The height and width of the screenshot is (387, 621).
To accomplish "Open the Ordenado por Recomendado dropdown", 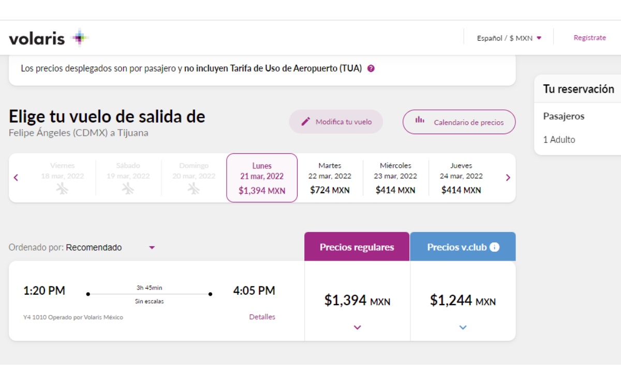I will tap(152, 248).
